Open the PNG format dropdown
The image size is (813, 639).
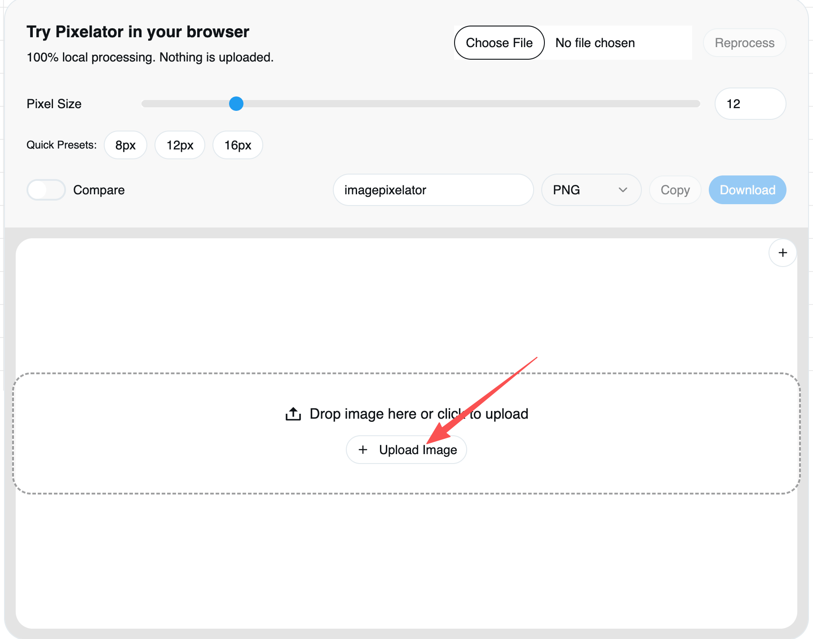tap(590, 190)
